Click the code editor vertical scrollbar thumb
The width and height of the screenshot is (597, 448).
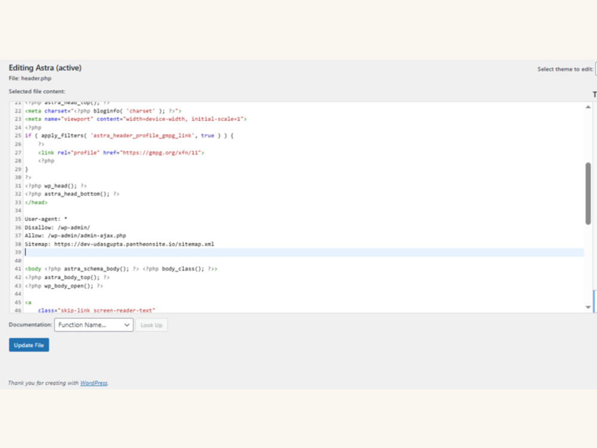[x=588, y=193]
